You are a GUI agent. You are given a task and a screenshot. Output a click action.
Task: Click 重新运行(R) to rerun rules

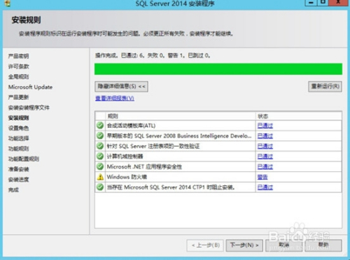[325, 87]
